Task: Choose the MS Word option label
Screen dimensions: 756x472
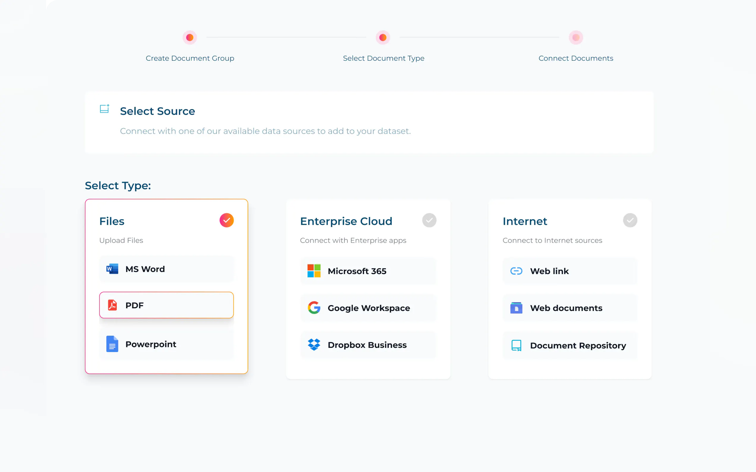Action: (145, 269)
